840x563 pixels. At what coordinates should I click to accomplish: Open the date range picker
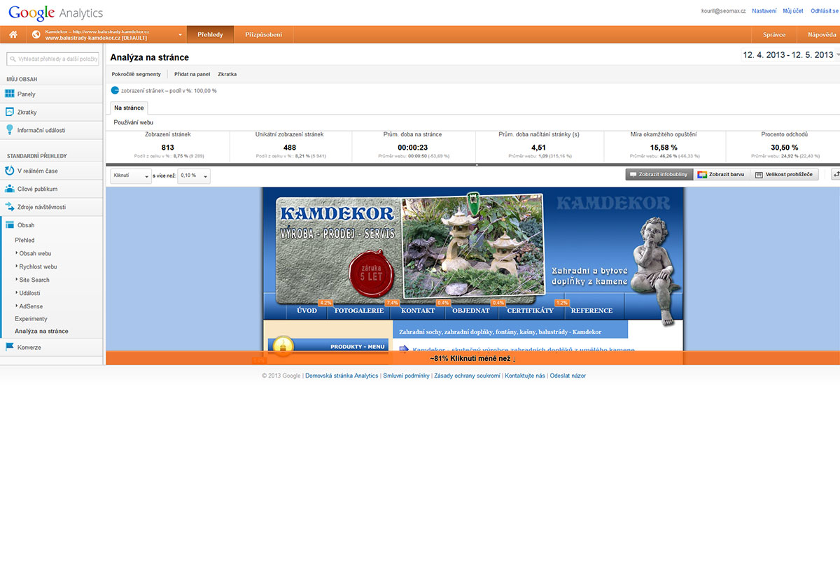point(791,55)
